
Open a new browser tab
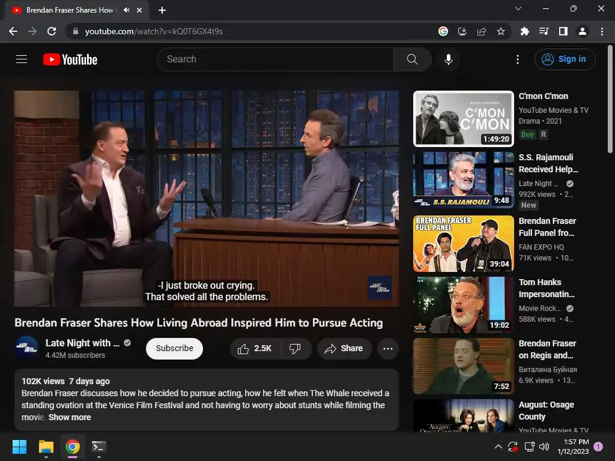pyautogui.click(x=162, y=10)
